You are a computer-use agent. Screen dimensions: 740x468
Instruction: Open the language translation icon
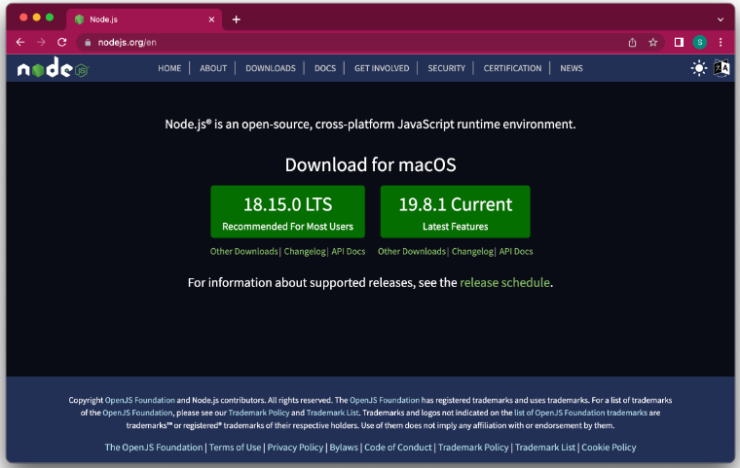[x=721, y=68]
